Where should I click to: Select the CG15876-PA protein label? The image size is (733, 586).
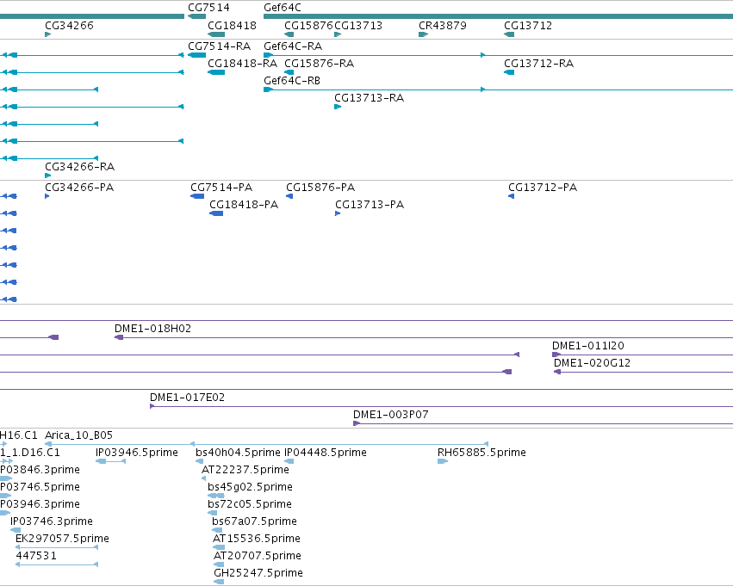320,188
